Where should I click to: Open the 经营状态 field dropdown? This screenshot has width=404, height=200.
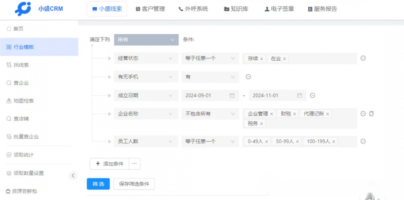point(146,58)
